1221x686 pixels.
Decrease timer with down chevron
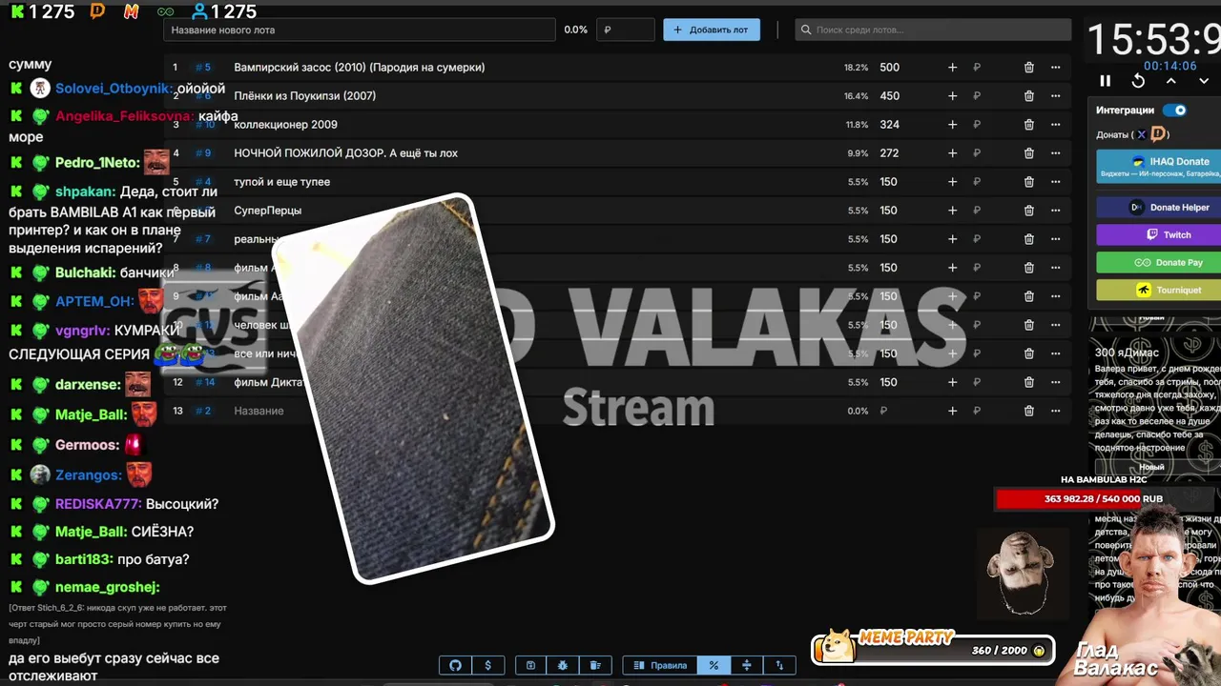1204,81
